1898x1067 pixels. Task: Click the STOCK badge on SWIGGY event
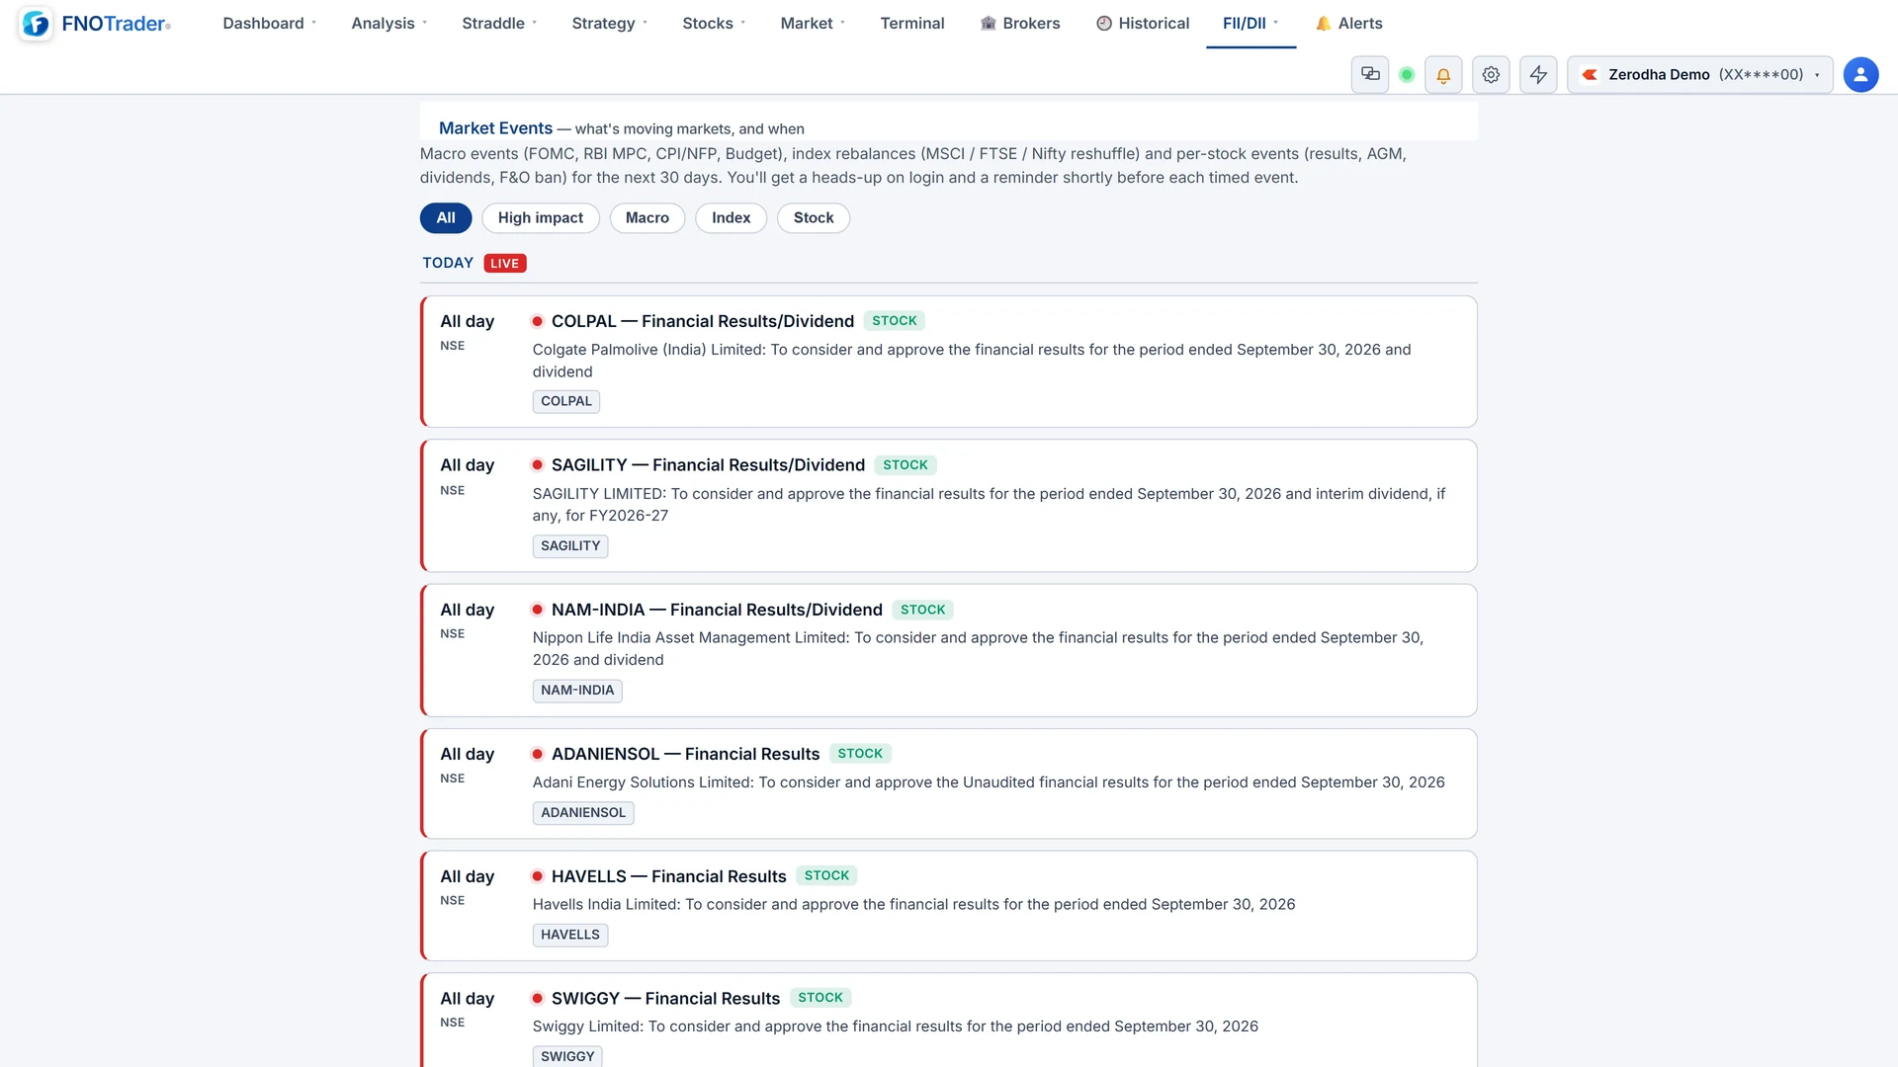click(820, 998)
